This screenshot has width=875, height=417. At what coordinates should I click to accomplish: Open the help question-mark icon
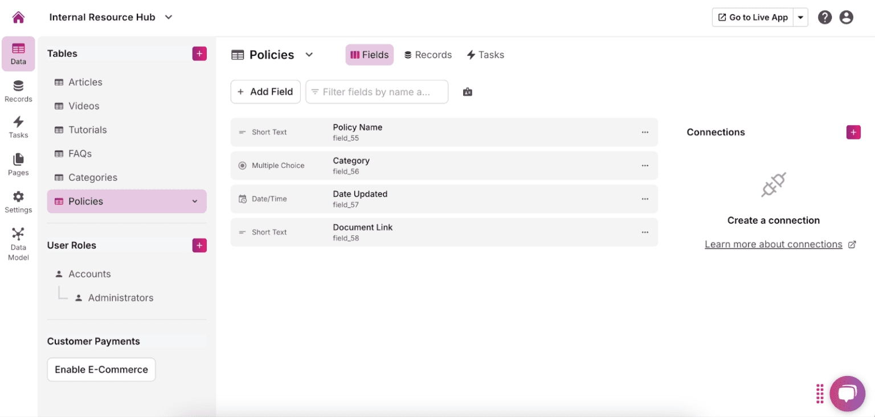[x=824, y=17]
